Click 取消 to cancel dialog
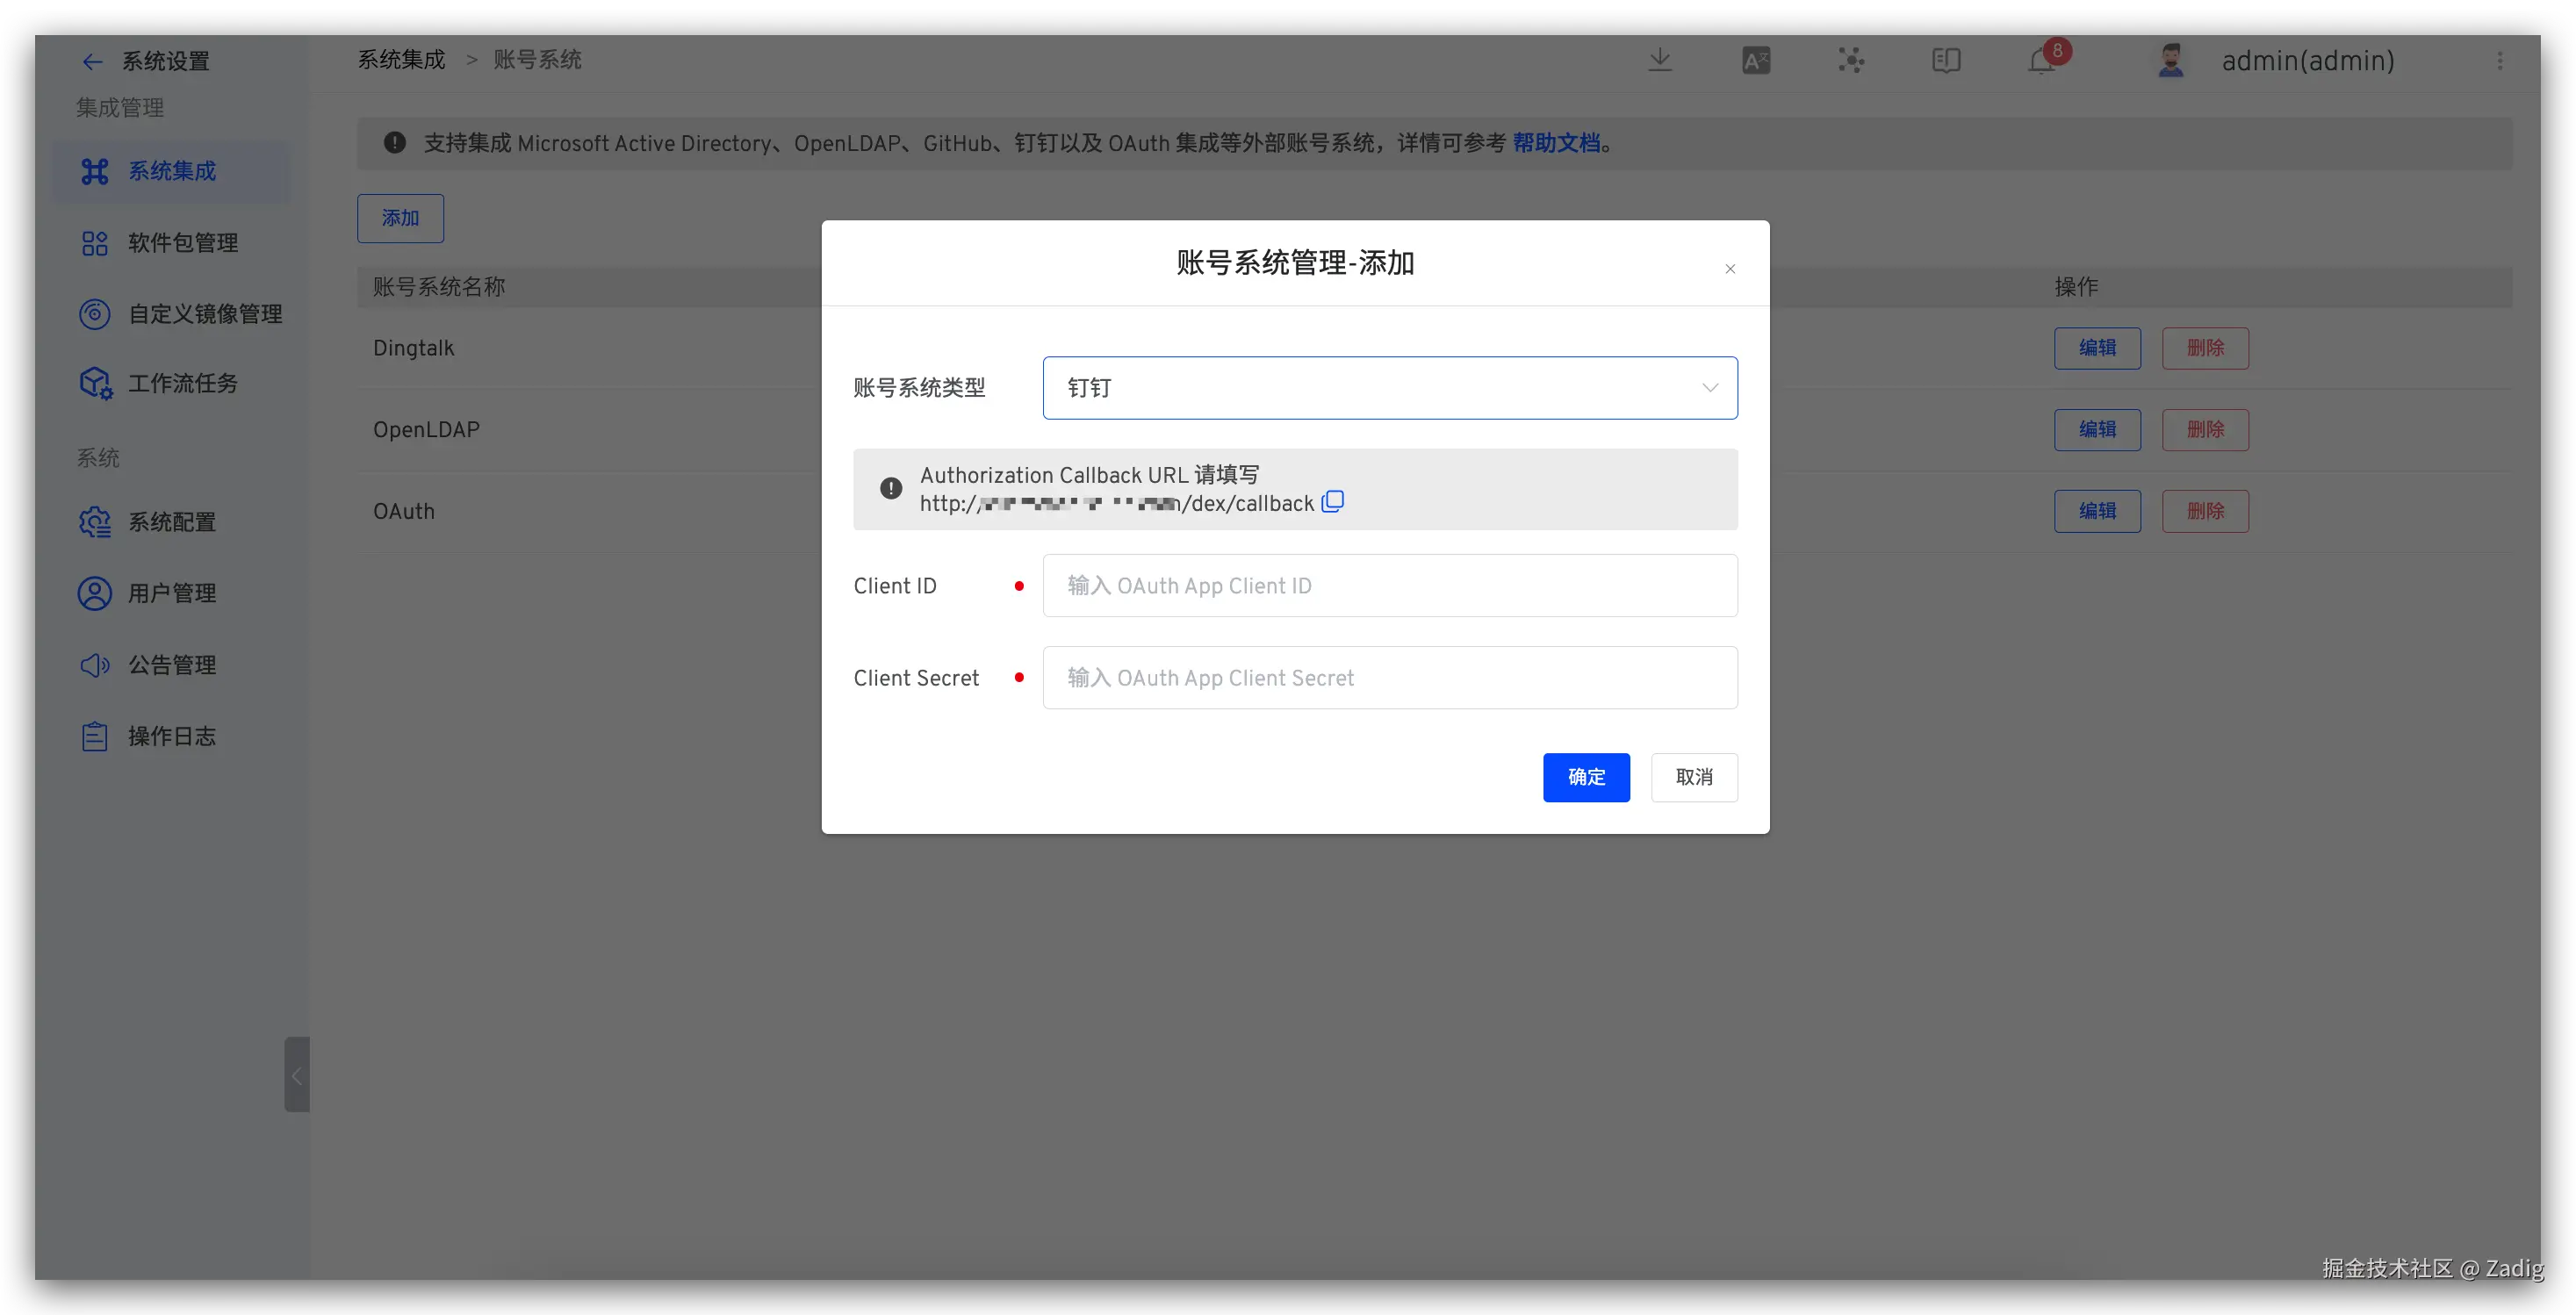The image size is (2576, 1315). tap(1694, 777)
